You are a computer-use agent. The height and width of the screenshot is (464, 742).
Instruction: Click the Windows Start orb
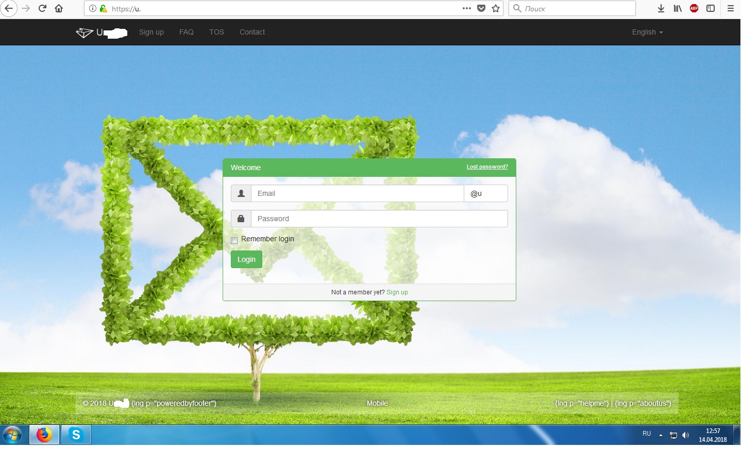point(12,435)
